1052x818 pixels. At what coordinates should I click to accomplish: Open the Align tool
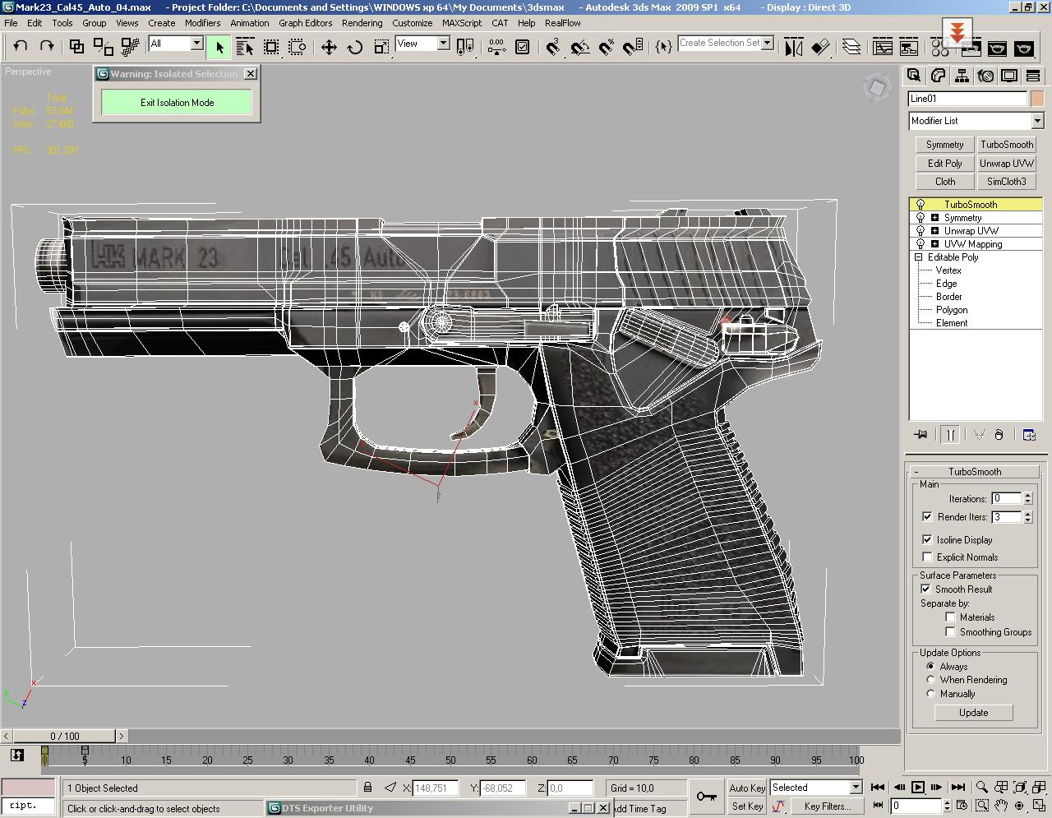point(819,47)
